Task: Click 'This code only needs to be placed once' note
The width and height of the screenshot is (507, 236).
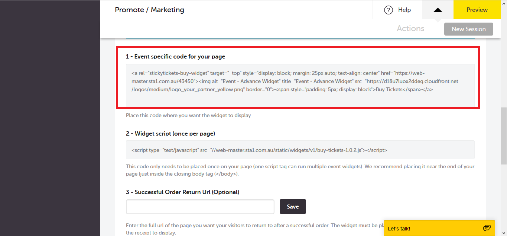Action: coord(300,170)
